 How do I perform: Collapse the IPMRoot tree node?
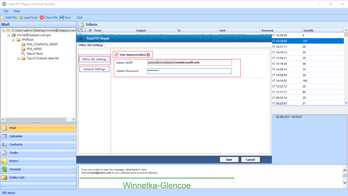point(13,40)
